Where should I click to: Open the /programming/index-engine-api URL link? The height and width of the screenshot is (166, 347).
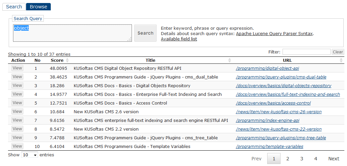[268, 120]
